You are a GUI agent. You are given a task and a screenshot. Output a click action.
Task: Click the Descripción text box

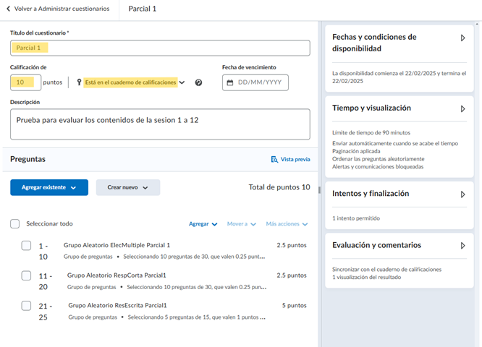[x=160, y=124]
